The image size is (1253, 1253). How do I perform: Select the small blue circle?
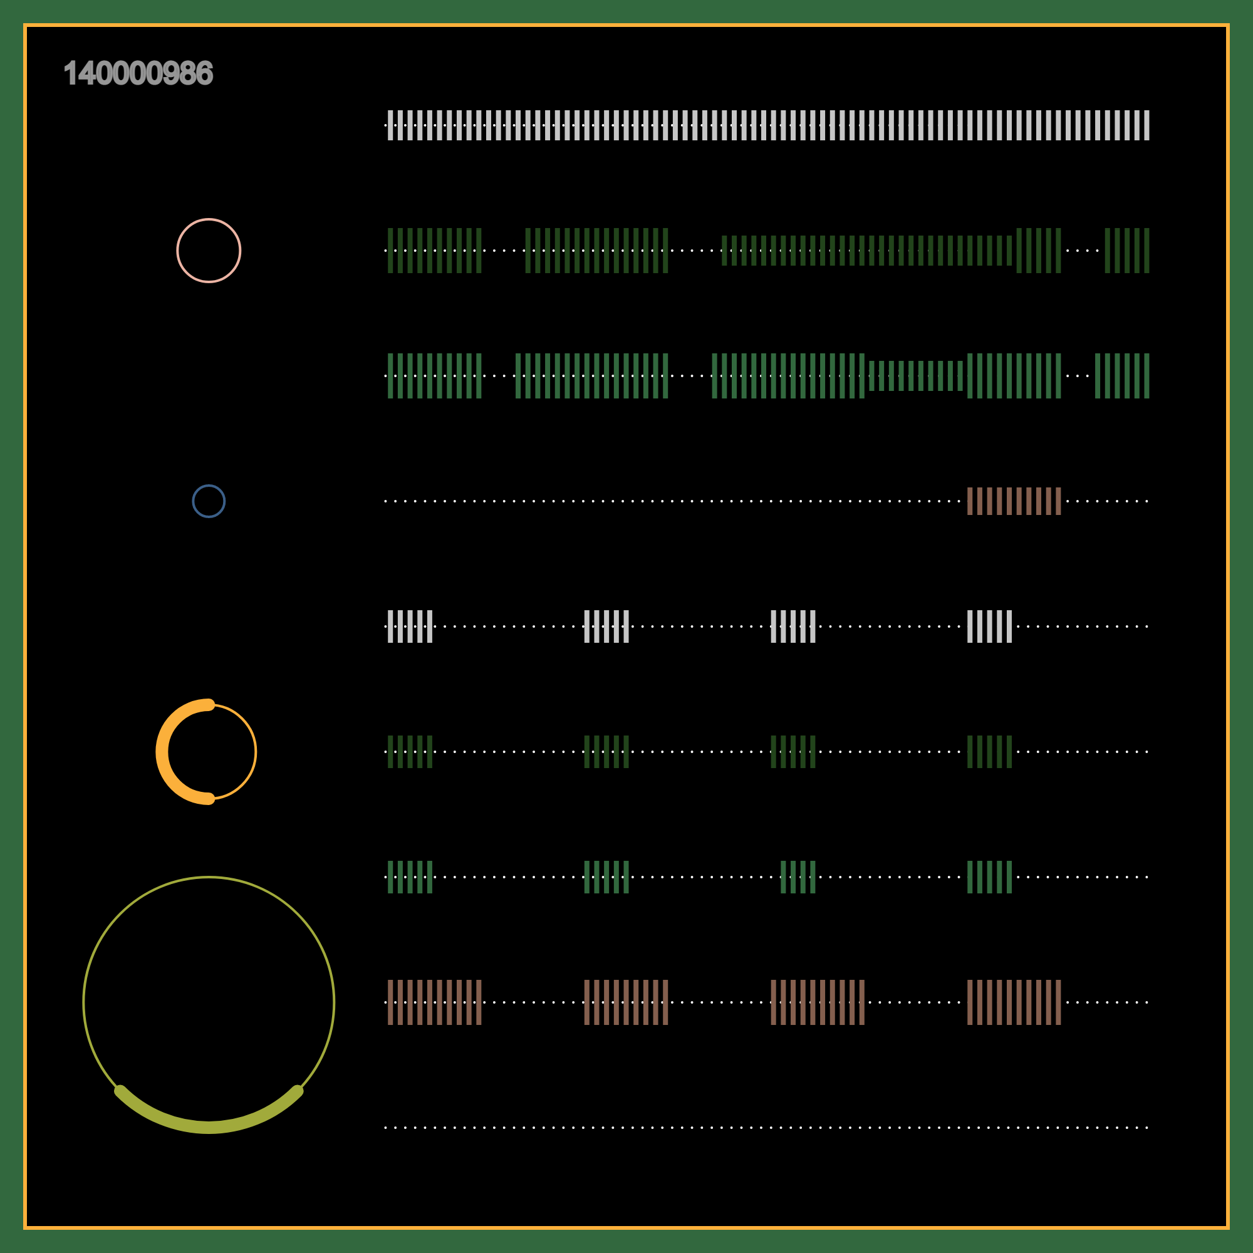pyautogui.click(x=209, y=501)
